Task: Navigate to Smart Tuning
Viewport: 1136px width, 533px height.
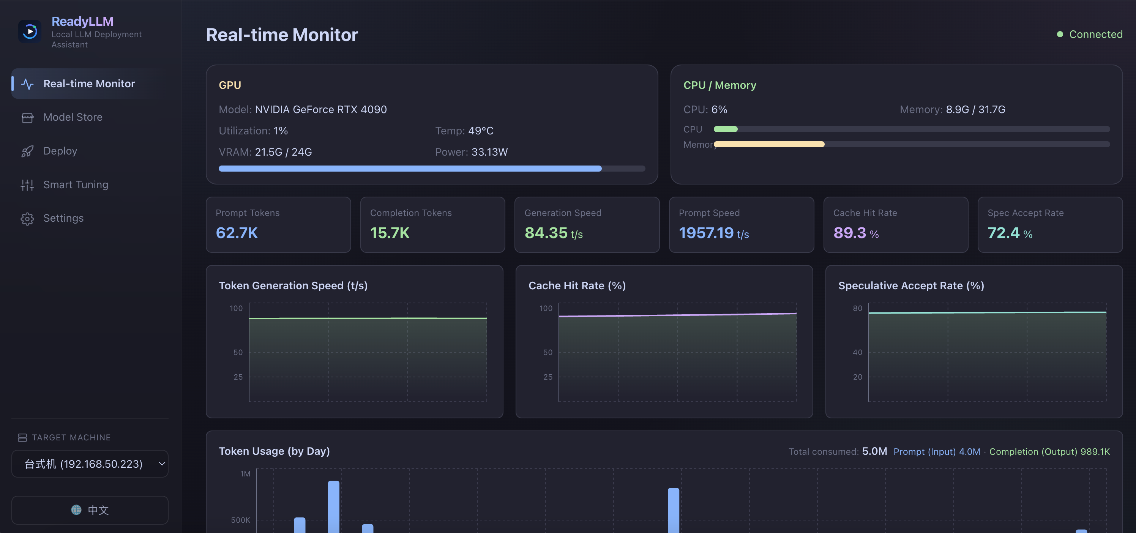Action: pos(90,185)
